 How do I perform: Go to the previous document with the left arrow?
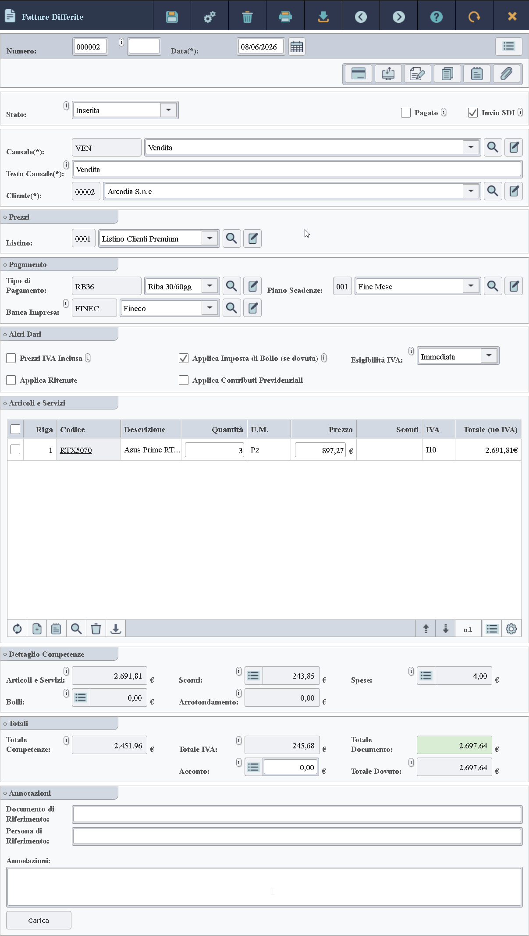click(x=361, y=17)
